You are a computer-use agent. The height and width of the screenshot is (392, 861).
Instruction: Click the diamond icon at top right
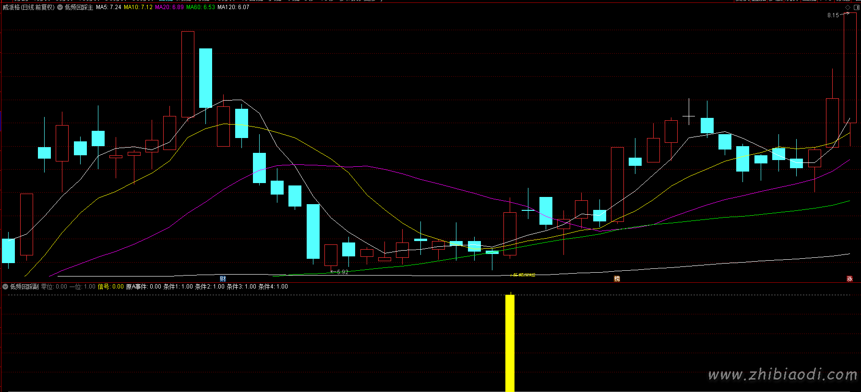pyautogui.click(x=848, y=8)
